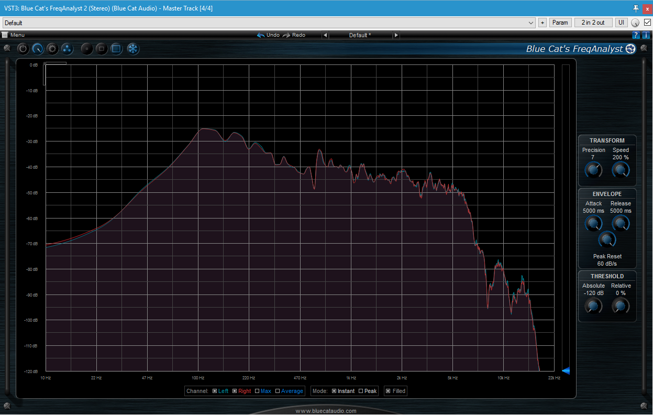
Task: Click the Blue Cat's FreqAnalyst title
Action: (x=574, y=49)
